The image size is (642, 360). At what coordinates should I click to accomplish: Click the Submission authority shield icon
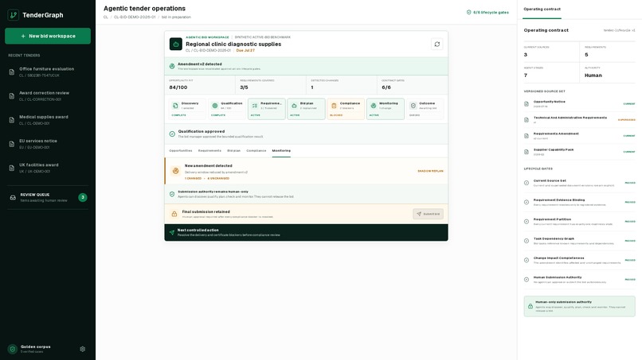172,194
